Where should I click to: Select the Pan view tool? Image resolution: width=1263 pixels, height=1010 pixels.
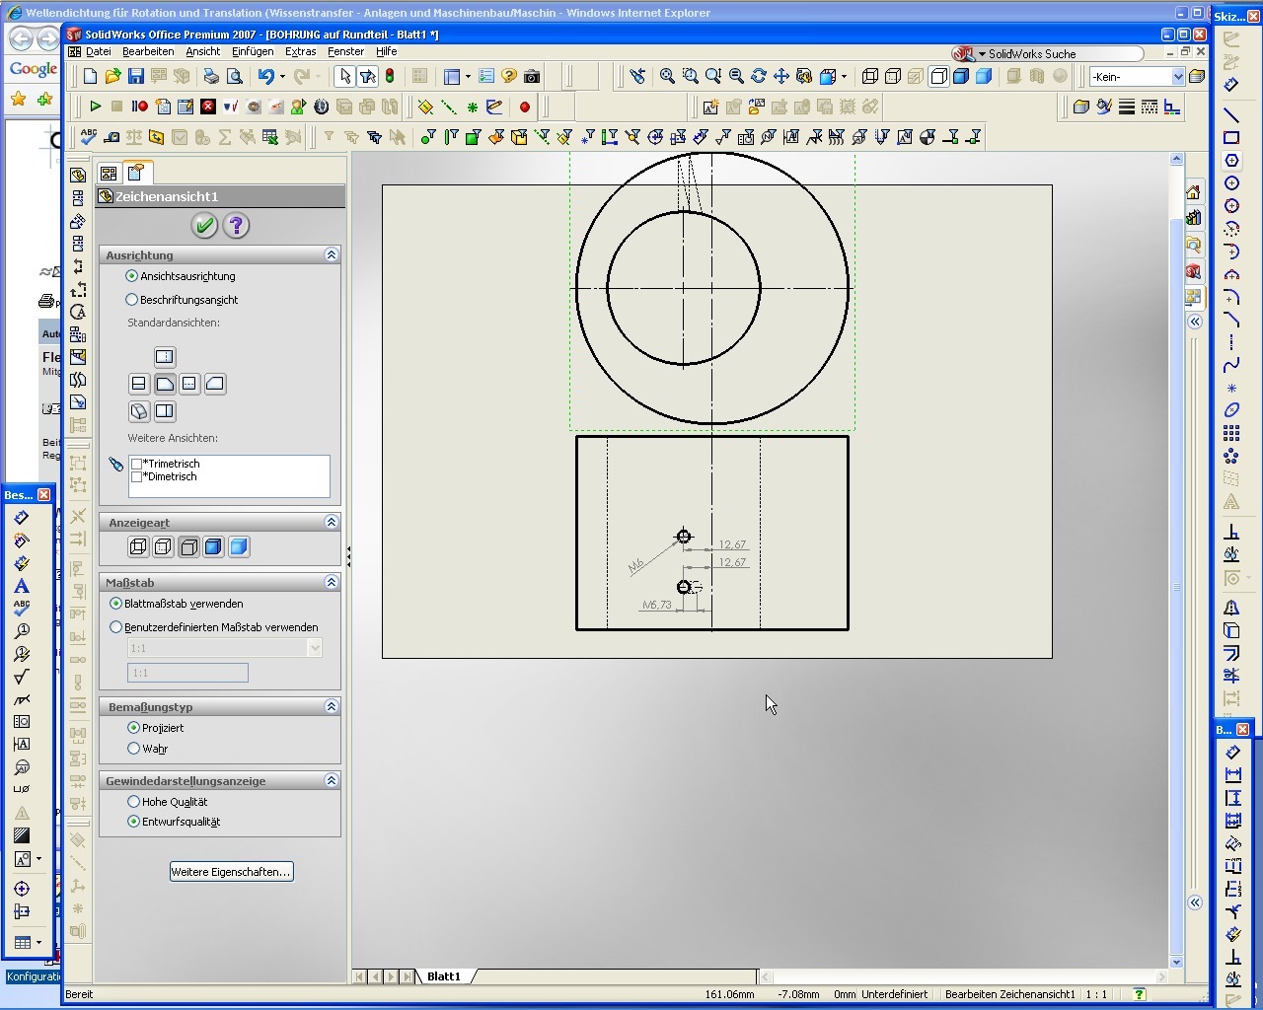780,77
